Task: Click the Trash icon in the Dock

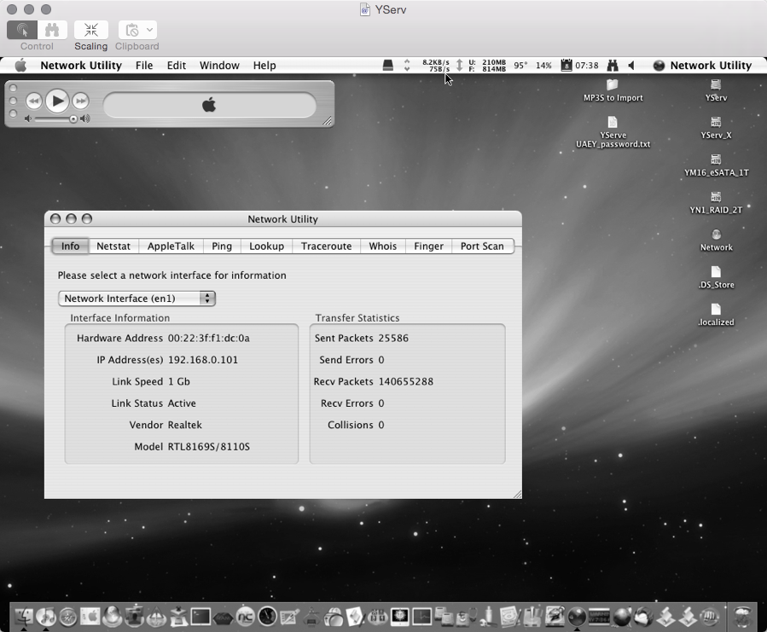Action: [x=743, y=617]
